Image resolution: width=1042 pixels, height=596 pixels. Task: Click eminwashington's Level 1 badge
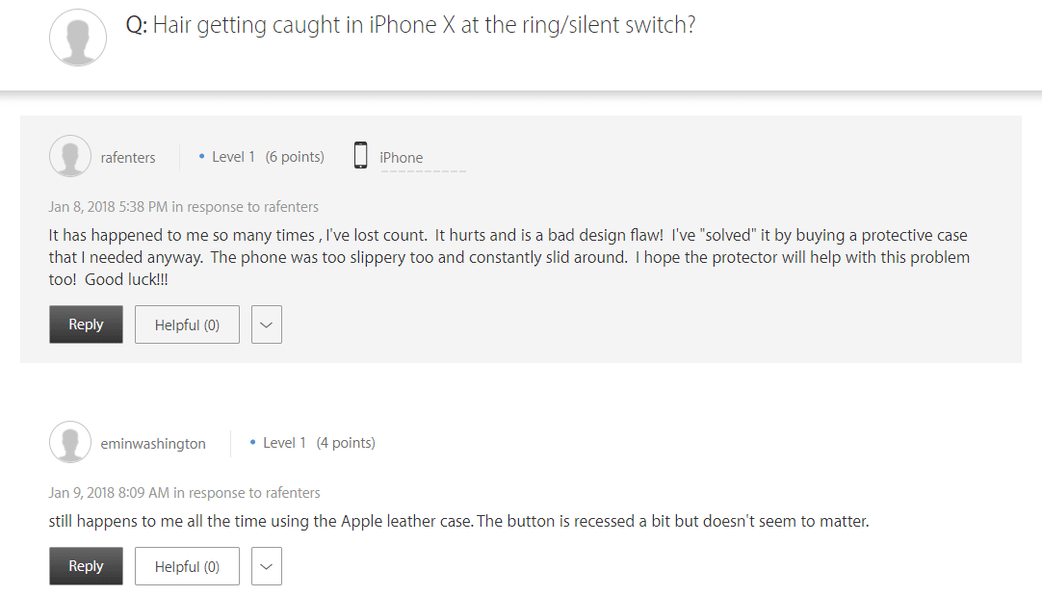[284, 443]
